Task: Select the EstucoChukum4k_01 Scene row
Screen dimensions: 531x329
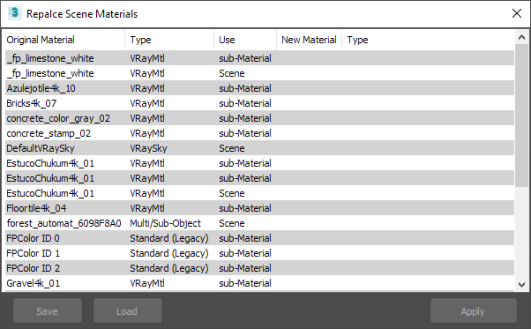Action: pyautogui.click(x=259, y=193)
